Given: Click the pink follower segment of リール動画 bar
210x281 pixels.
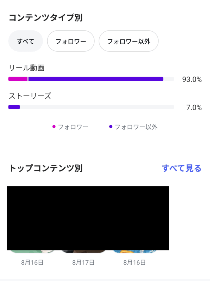Looking at the screenshot, I should coord(18,79).
